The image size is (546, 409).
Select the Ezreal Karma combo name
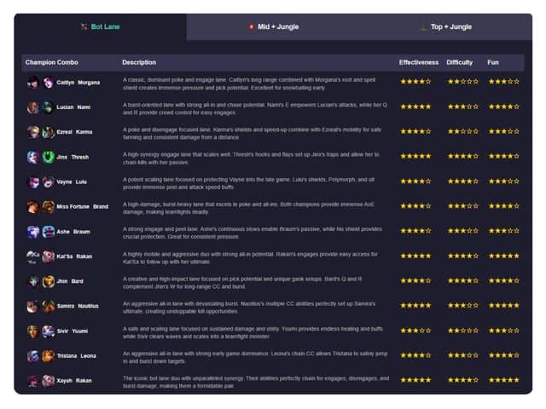74,132
